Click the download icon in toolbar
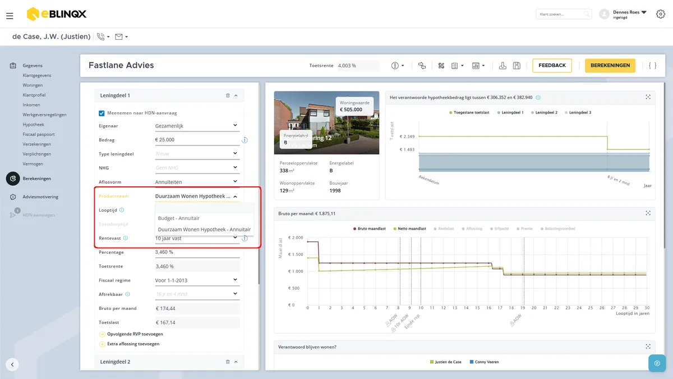This screenshot has width=673, height=379. click(x=503, y=66)
